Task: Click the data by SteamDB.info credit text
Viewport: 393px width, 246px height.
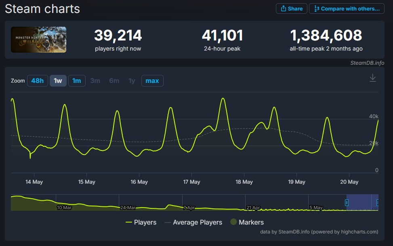Action: (x=319, y=232)
